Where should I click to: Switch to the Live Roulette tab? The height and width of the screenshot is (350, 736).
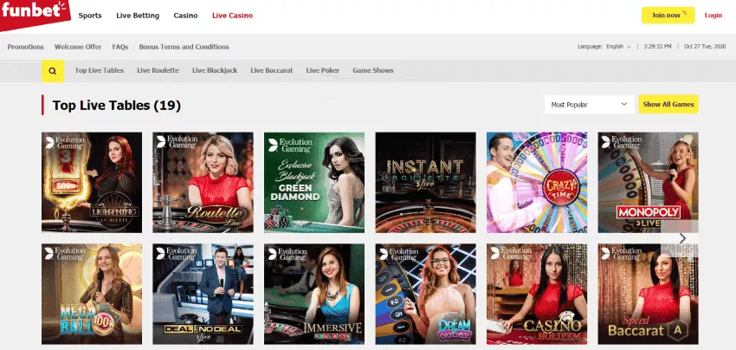(x=158, y=70)
